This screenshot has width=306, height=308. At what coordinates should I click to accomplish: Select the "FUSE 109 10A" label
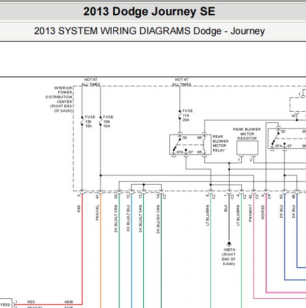click(x=109, y=121)
